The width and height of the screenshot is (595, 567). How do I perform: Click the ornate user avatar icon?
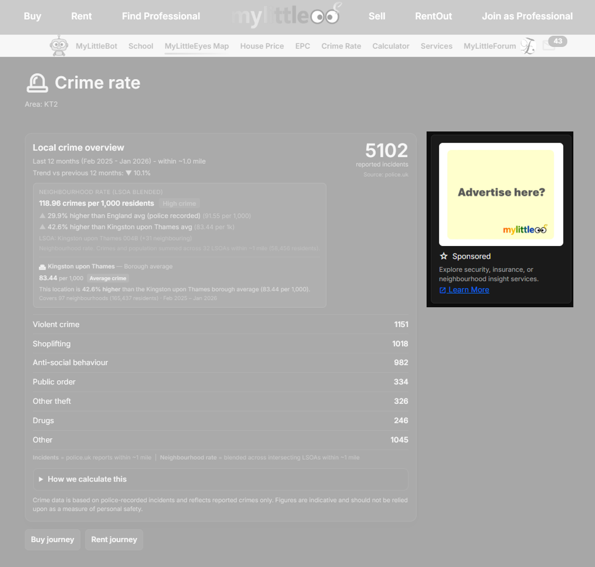527,46
